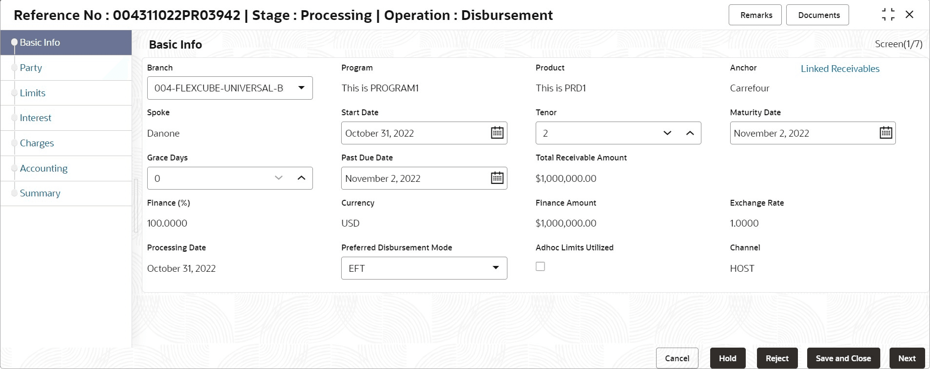Go to the Accounting step

coord(66,168)
